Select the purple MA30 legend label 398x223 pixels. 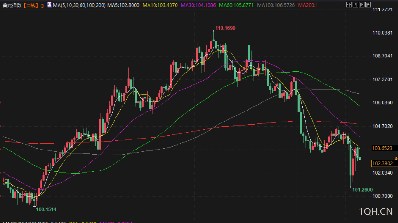click(x=198, y=5)
